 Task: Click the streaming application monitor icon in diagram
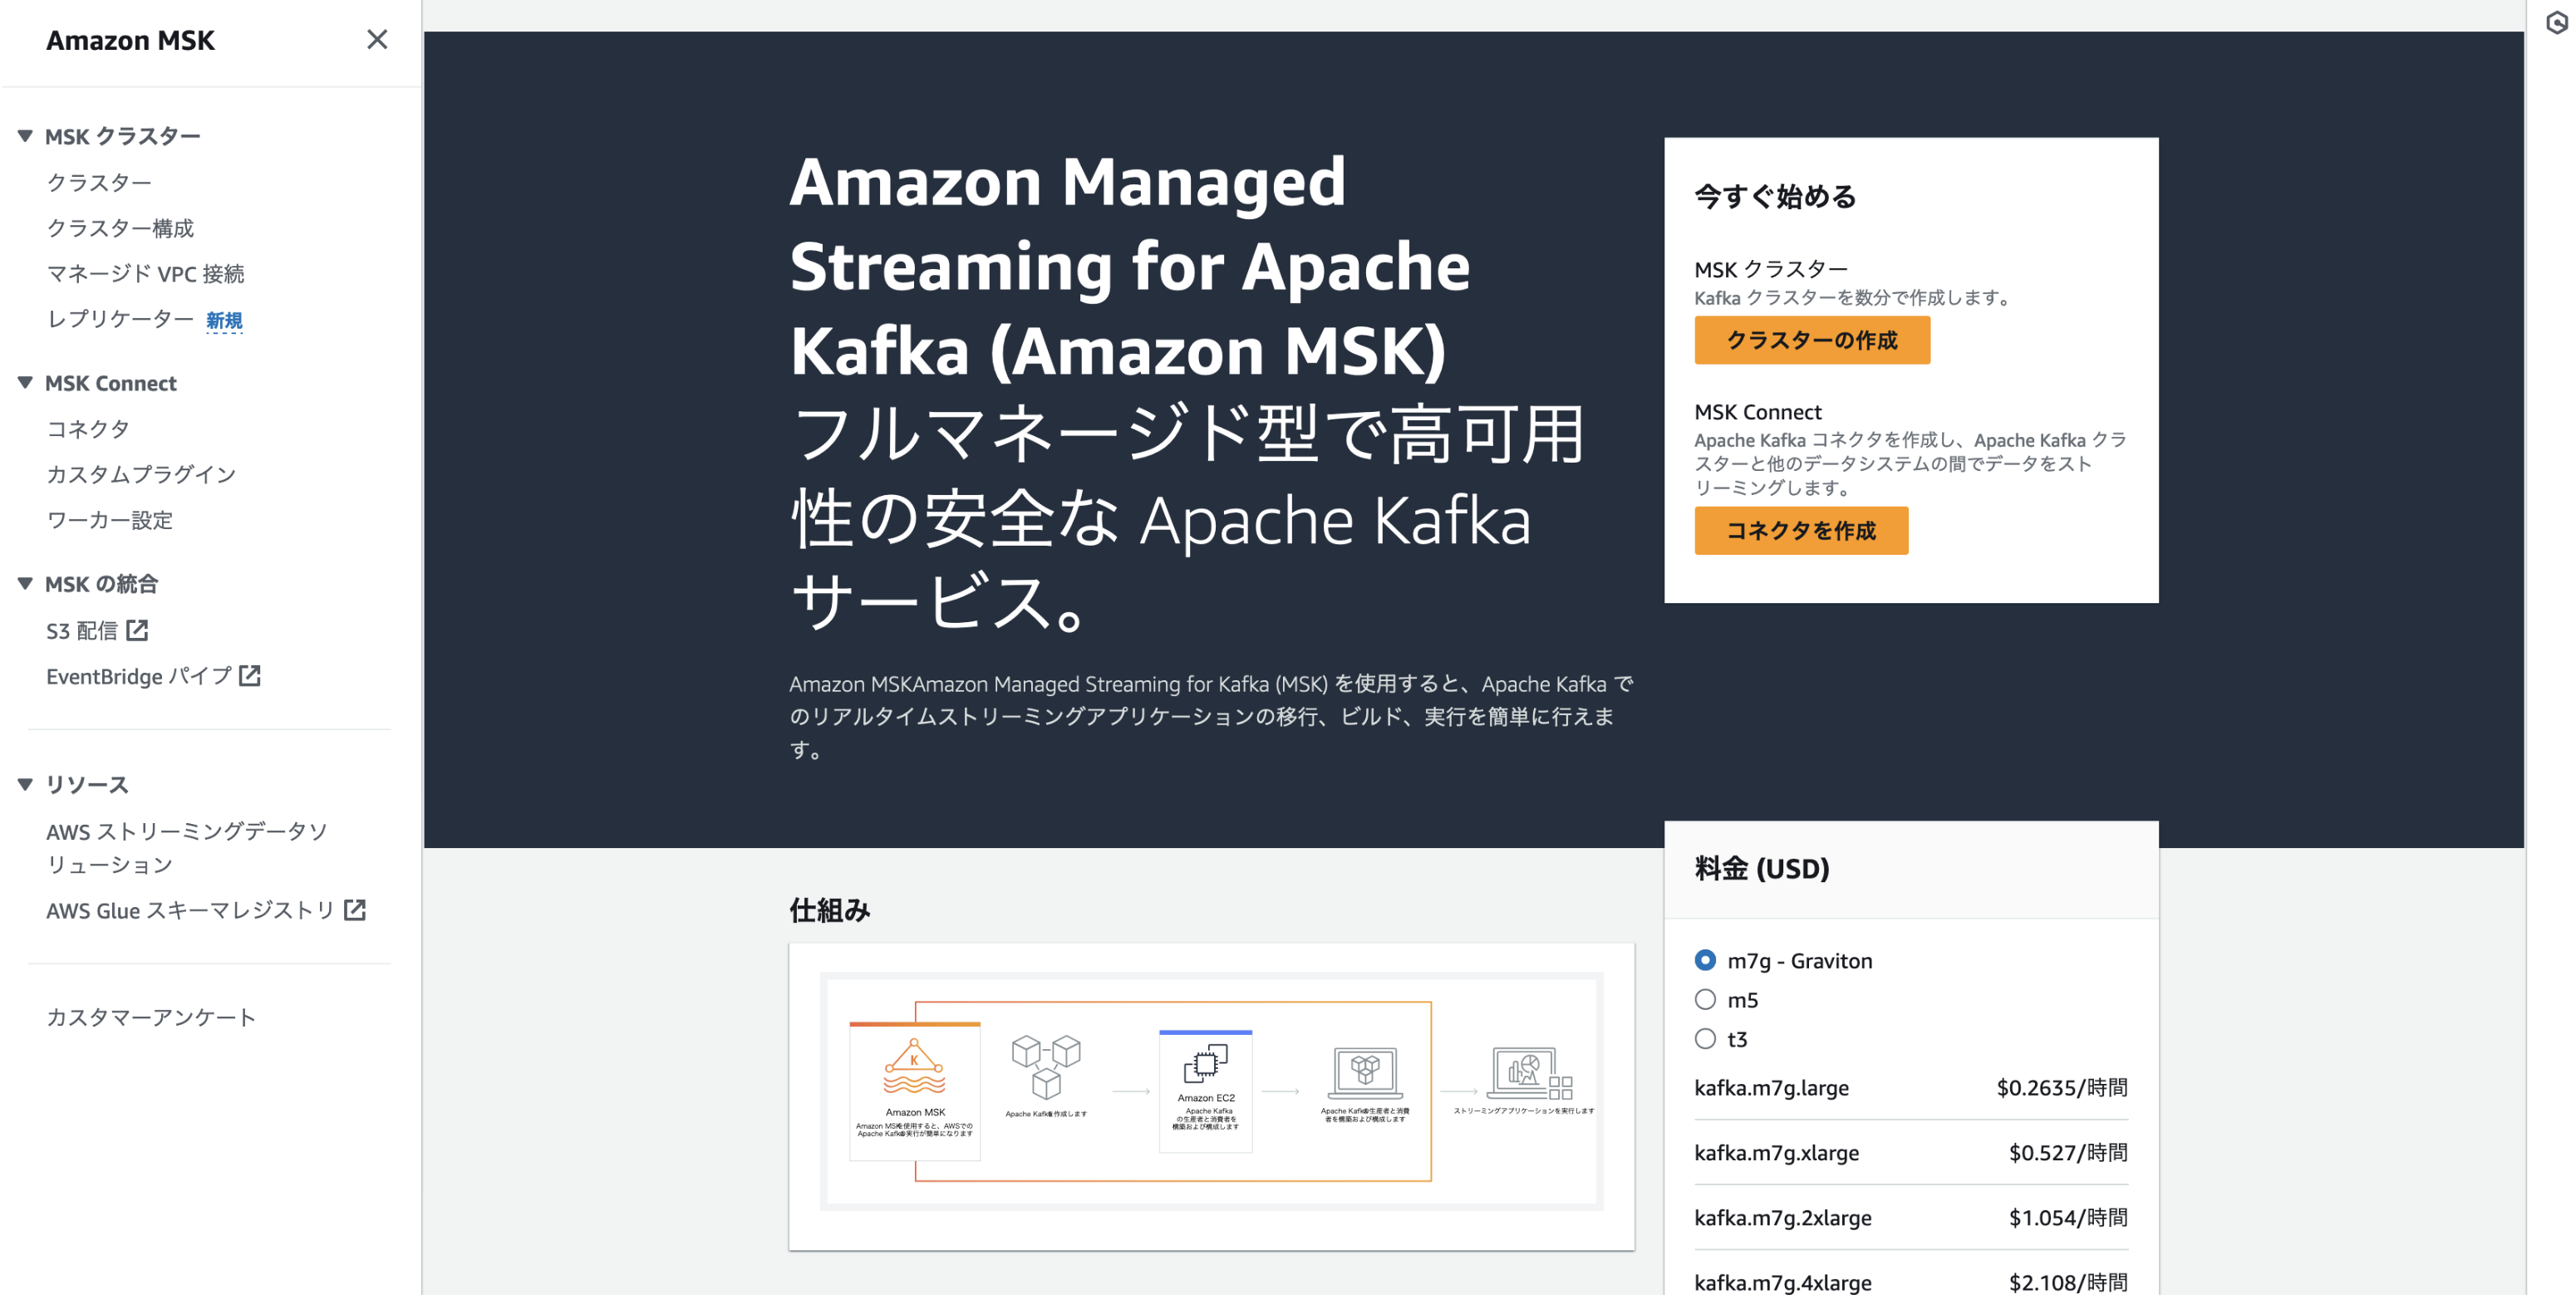coord(1530,1071)
